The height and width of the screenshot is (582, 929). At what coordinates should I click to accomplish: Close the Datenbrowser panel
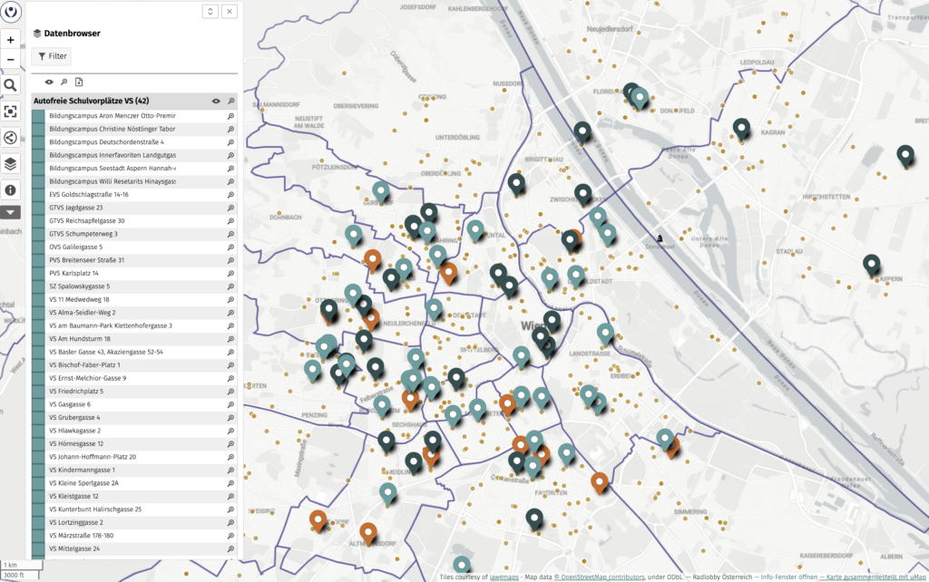[x=230, y=11]
